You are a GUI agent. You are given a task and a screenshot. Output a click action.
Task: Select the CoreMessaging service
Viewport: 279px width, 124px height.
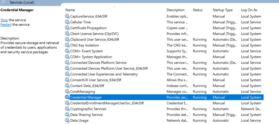pos(83,91)
